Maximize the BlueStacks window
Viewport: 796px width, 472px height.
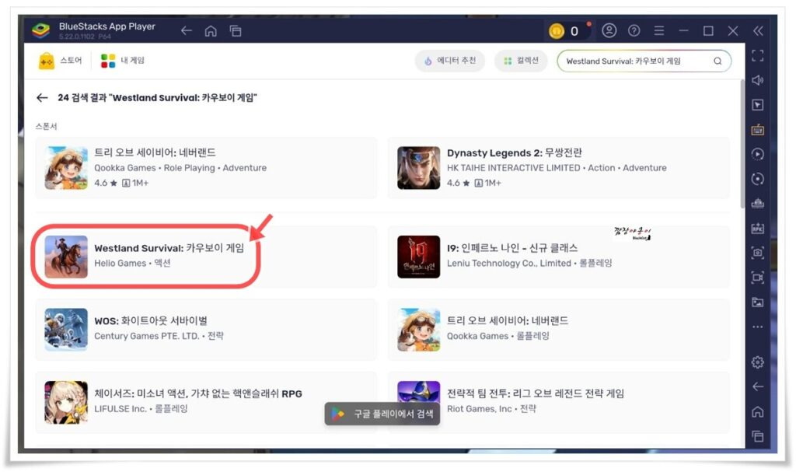708,31
